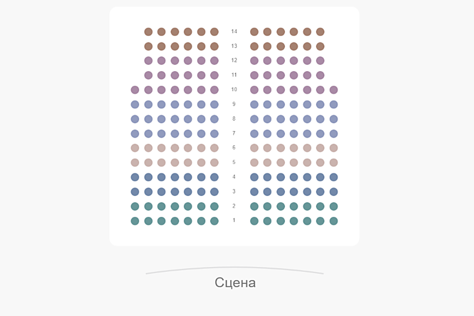Click the rightmost beige seat in row 6
The width and height of the screenshot is (474, 316).
point(334,148)
